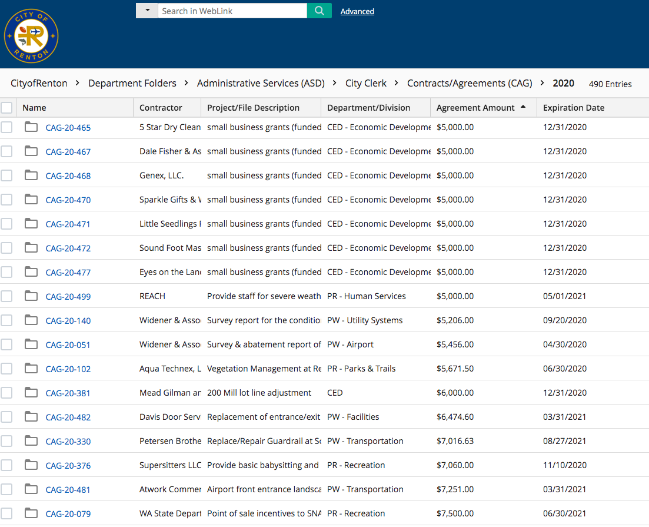Navigate to City Clerk breadcrumb
This screenshot has width=649, height=527.
coord(366,84)
